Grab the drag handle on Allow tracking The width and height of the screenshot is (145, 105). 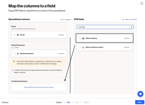80,38
